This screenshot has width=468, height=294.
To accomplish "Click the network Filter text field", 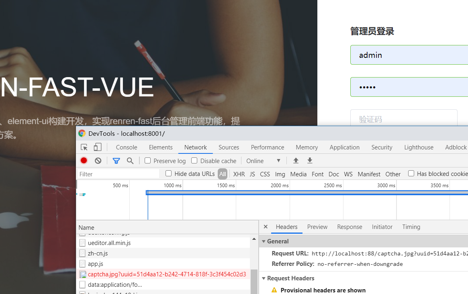I will click(119, 174).
